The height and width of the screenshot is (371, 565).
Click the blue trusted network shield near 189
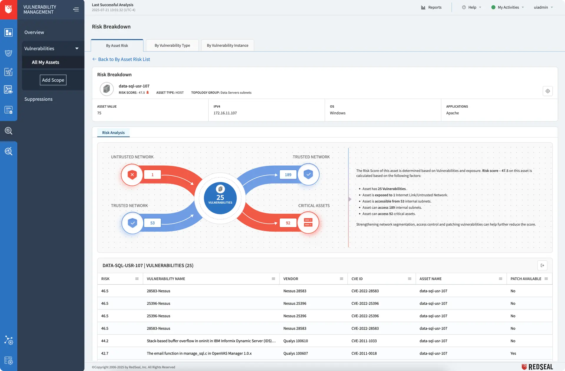click(x=308, y=174)
